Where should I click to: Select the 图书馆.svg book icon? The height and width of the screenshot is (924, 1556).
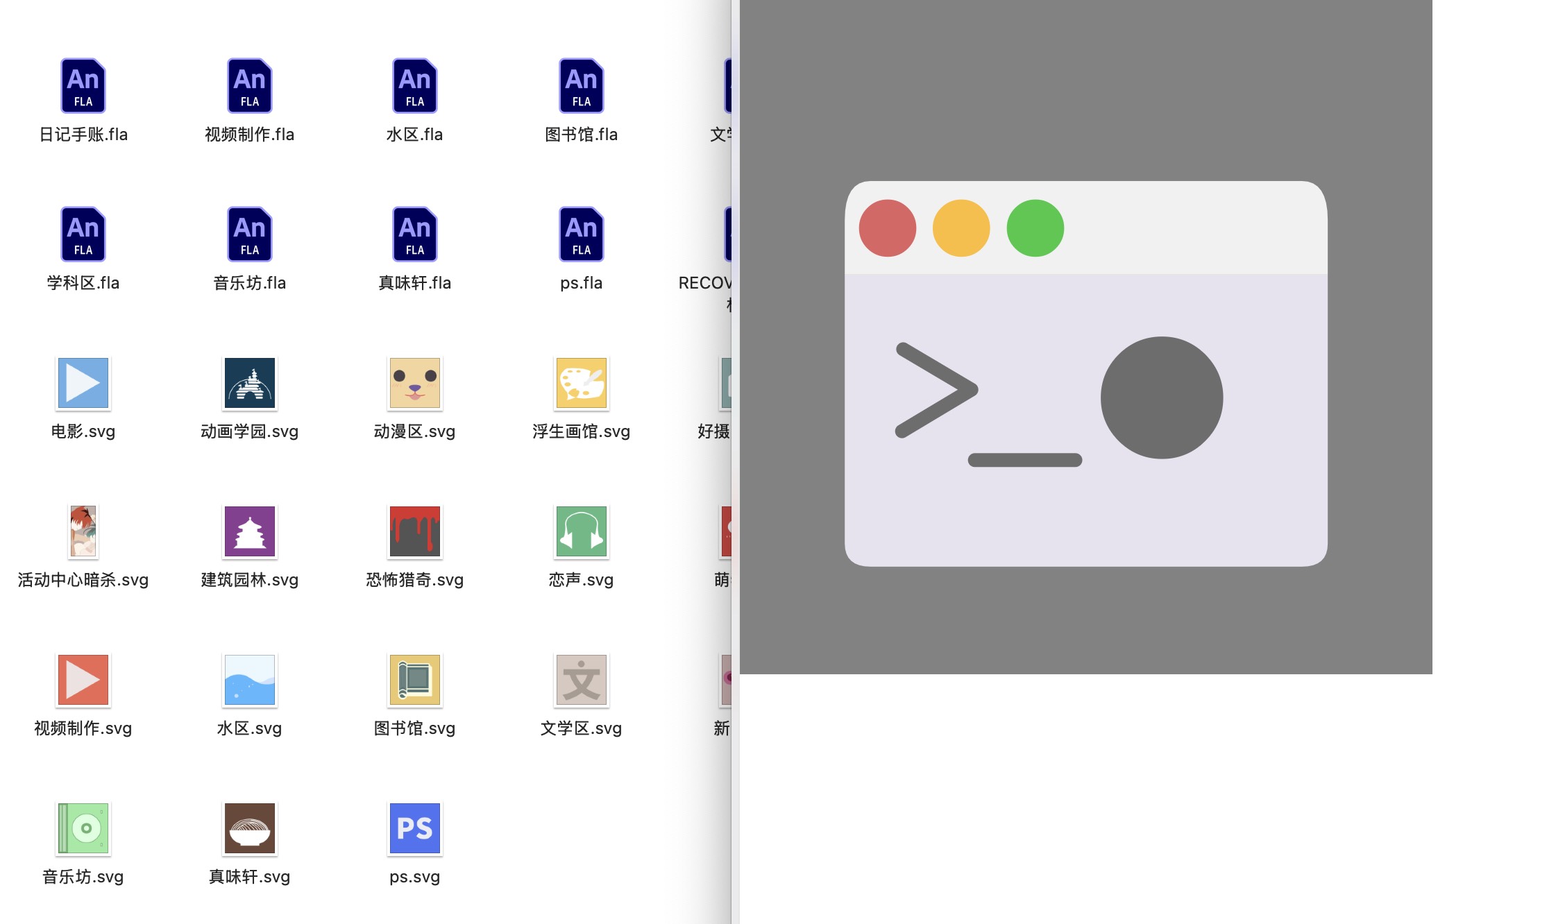click(415, 680)
